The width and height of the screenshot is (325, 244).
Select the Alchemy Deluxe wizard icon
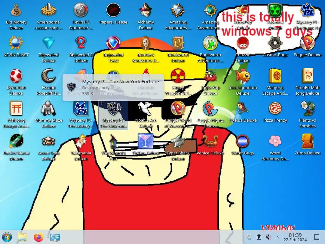point(145,10)
